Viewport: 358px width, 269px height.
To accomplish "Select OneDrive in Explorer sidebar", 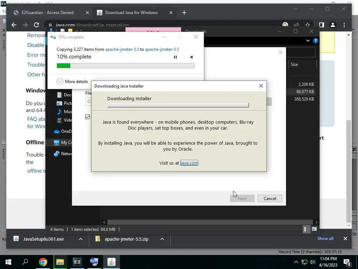I will pos(62,131).
